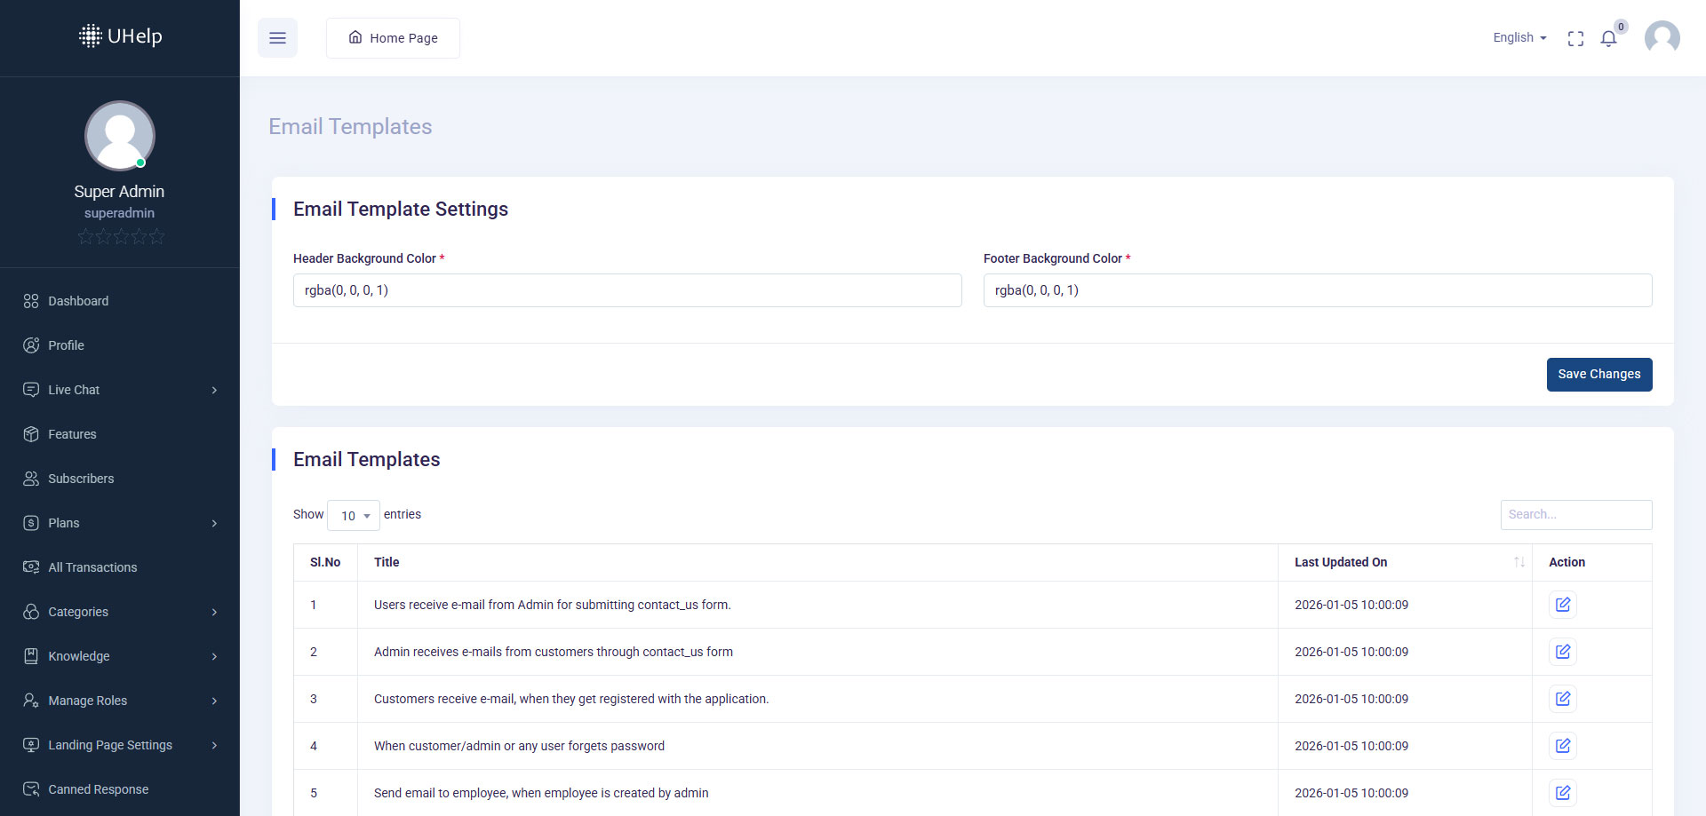
Task: Toggle the hamburger sidebar menu button
Action: [x=277, y=38]
